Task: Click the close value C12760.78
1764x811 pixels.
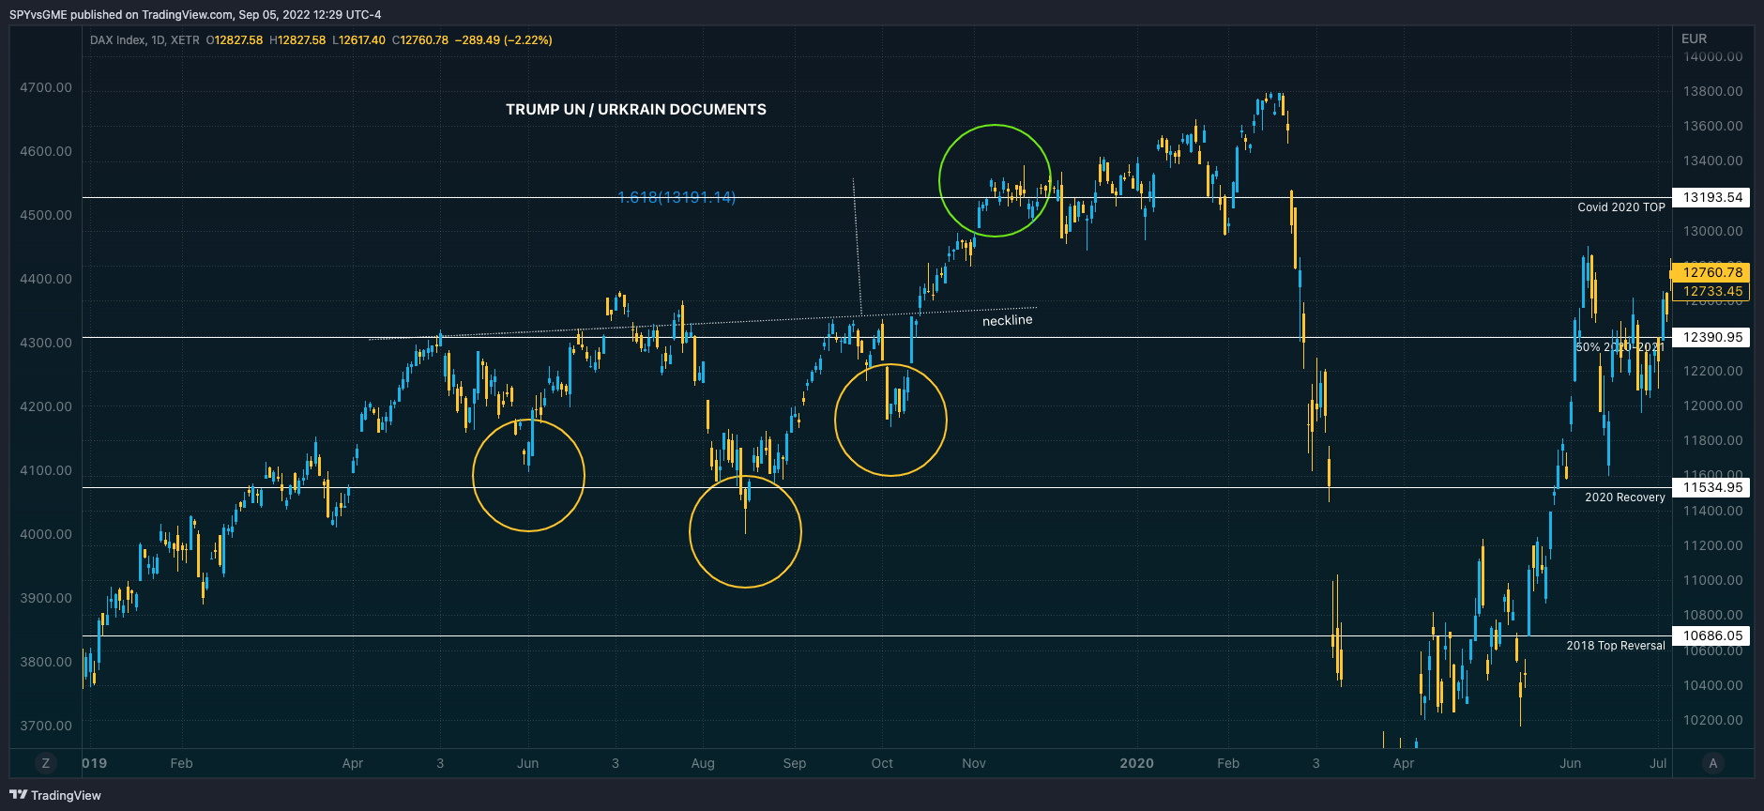Action: (420, 40)
